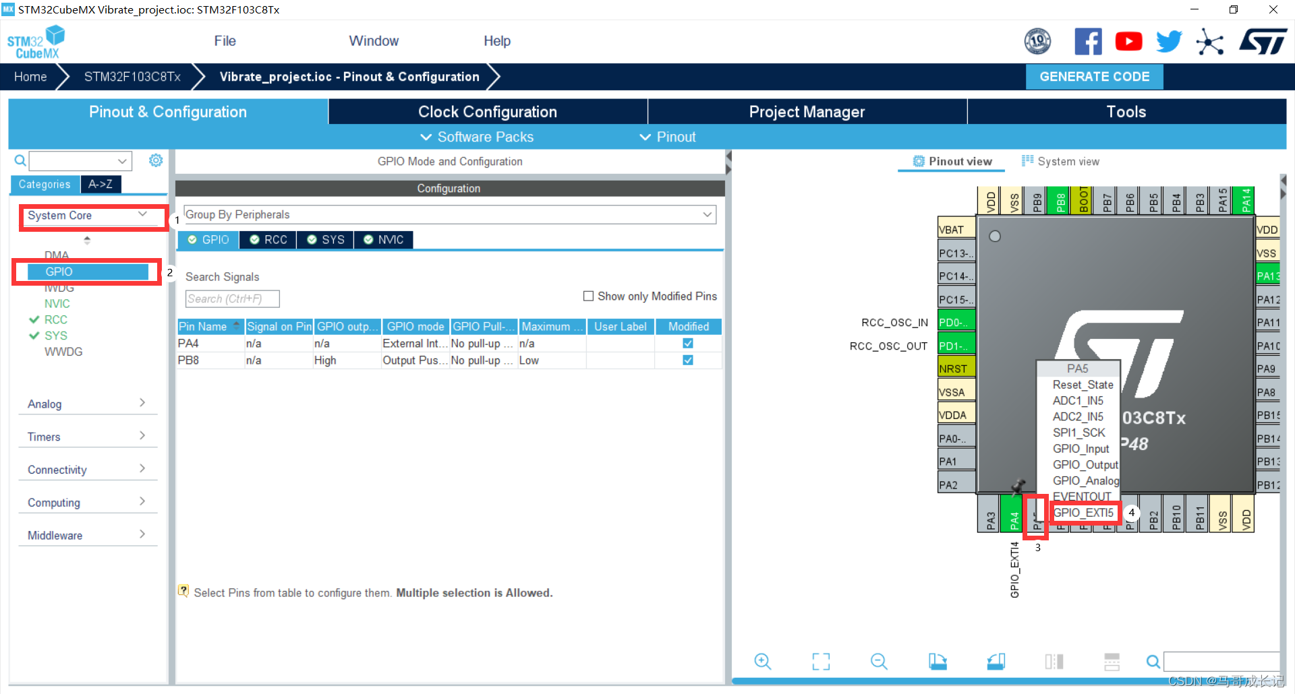Click the STM32F103C8Tx breadcrumb
Viewport: 1295px width, 694px height.
(132, 77)
